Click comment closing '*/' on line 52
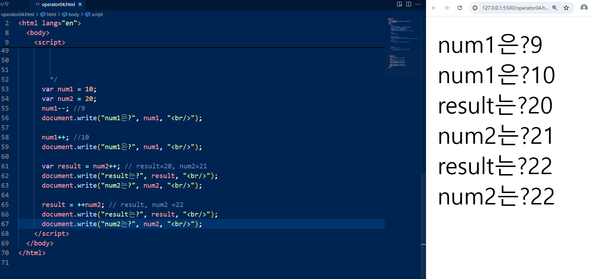The width and height of the screenshot is (592, 279). pyautogui.click(x=54, y=80)
